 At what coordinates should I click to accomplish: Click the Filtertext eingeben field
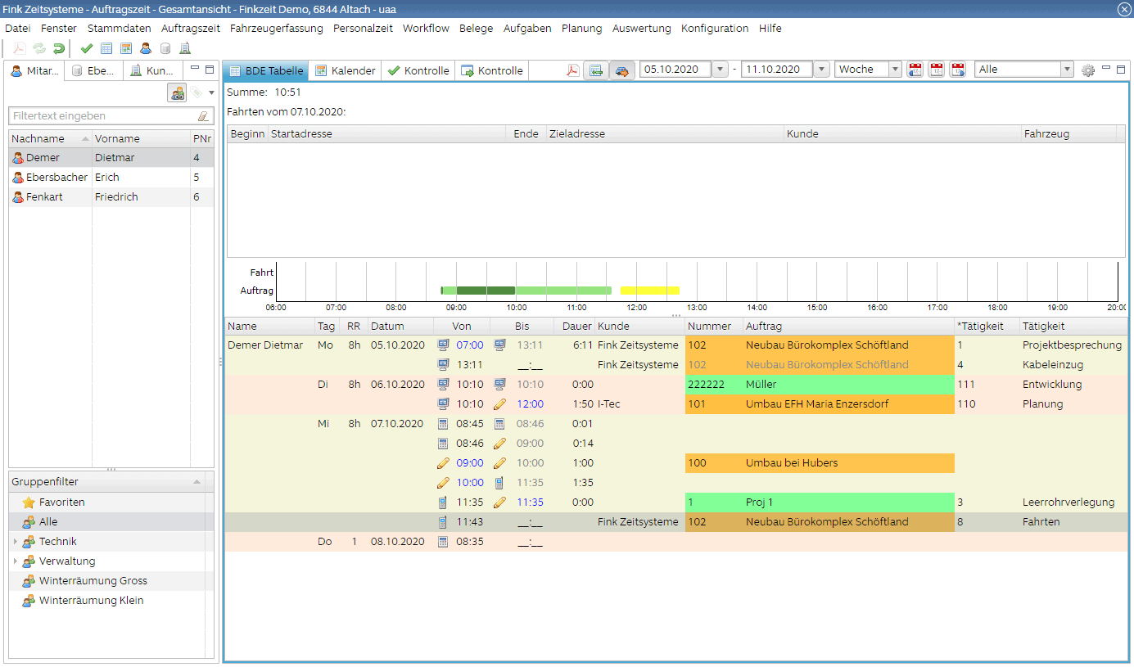(x=103, y=116)
